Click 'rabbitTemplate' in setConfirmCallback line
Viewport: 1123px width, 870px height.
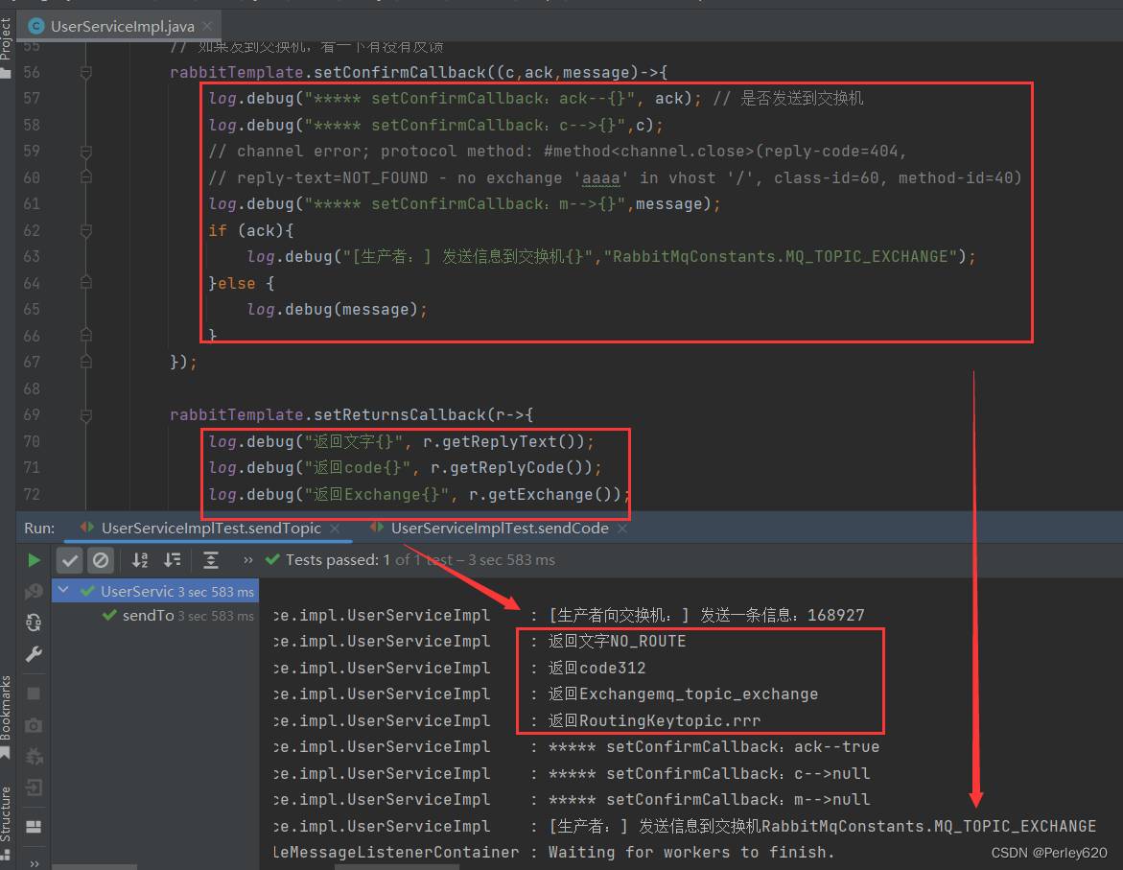click(236, 72)
